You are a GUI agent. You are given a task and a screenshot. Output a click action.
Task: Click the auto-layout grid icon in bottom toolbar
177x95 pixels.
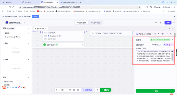pyautogui.click(x=74, y=90)
